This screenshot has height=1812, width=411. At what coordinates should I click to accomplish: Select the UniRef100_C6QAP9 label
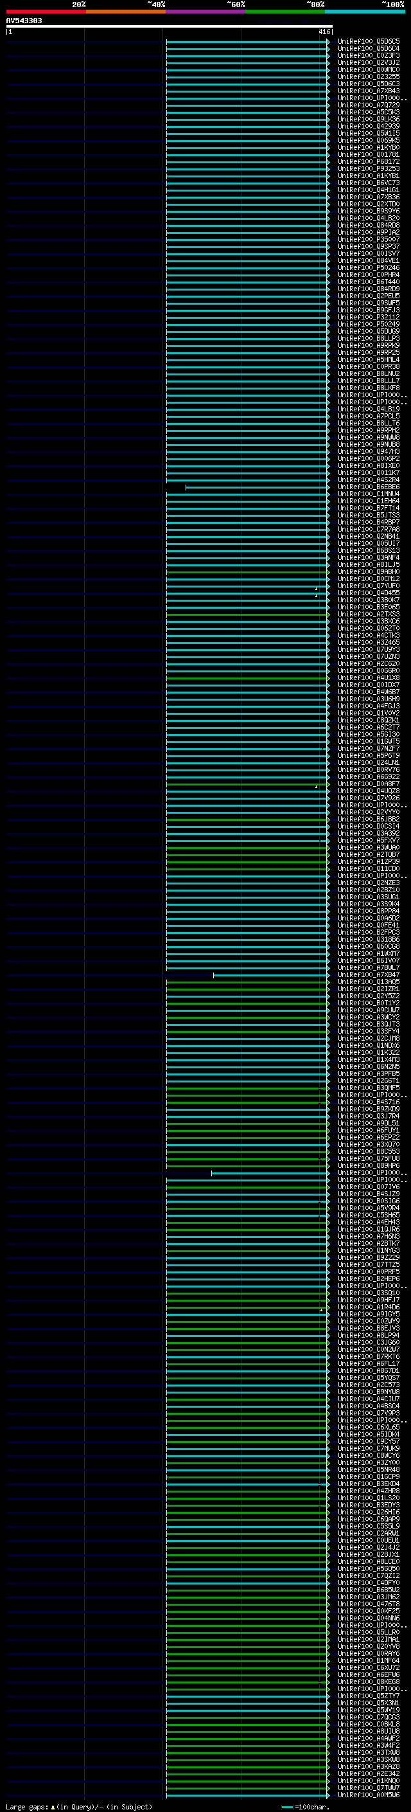(369, 1520)
